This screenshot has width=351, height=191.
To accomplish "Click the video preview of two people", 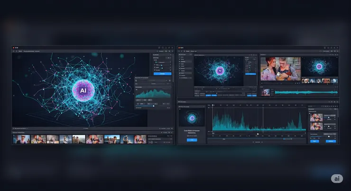I will click(x=280, y=69).
